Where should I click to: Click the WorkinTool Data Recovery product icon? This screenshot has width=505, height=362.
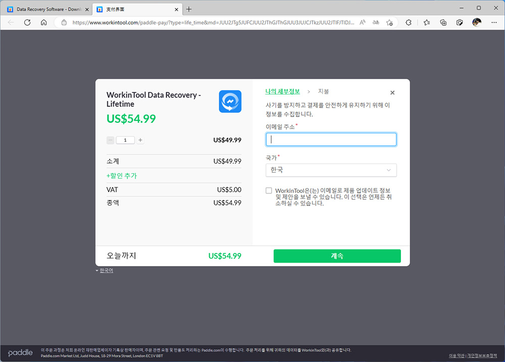pyautogui.click(x=230, y=101)
